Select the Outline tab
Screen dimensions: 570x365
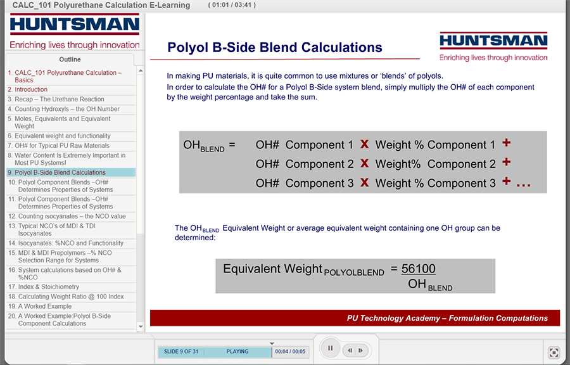(x=70, y=60)
